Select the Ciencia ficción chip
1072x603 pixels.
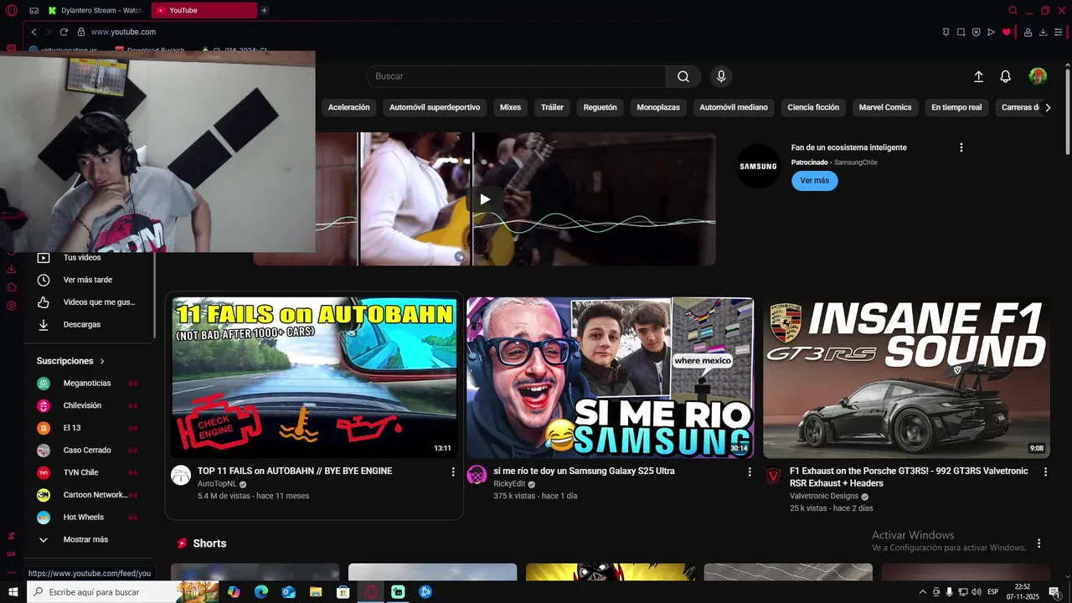pyautogui.click(x=813, y=107)
